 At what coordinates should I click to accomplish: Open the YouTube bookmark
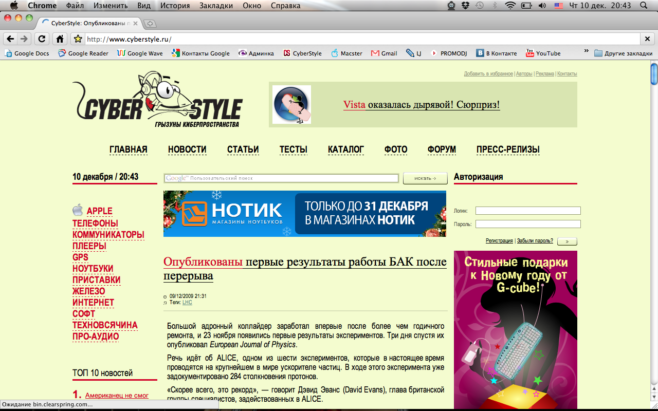pos(543,53)
